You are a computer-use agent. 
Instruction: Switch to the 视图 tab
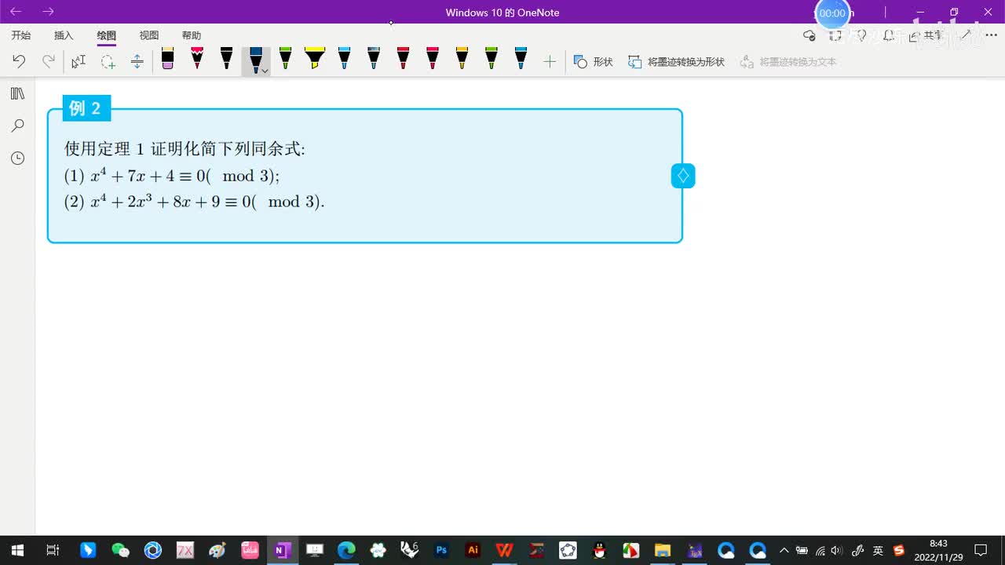point(149,35)
